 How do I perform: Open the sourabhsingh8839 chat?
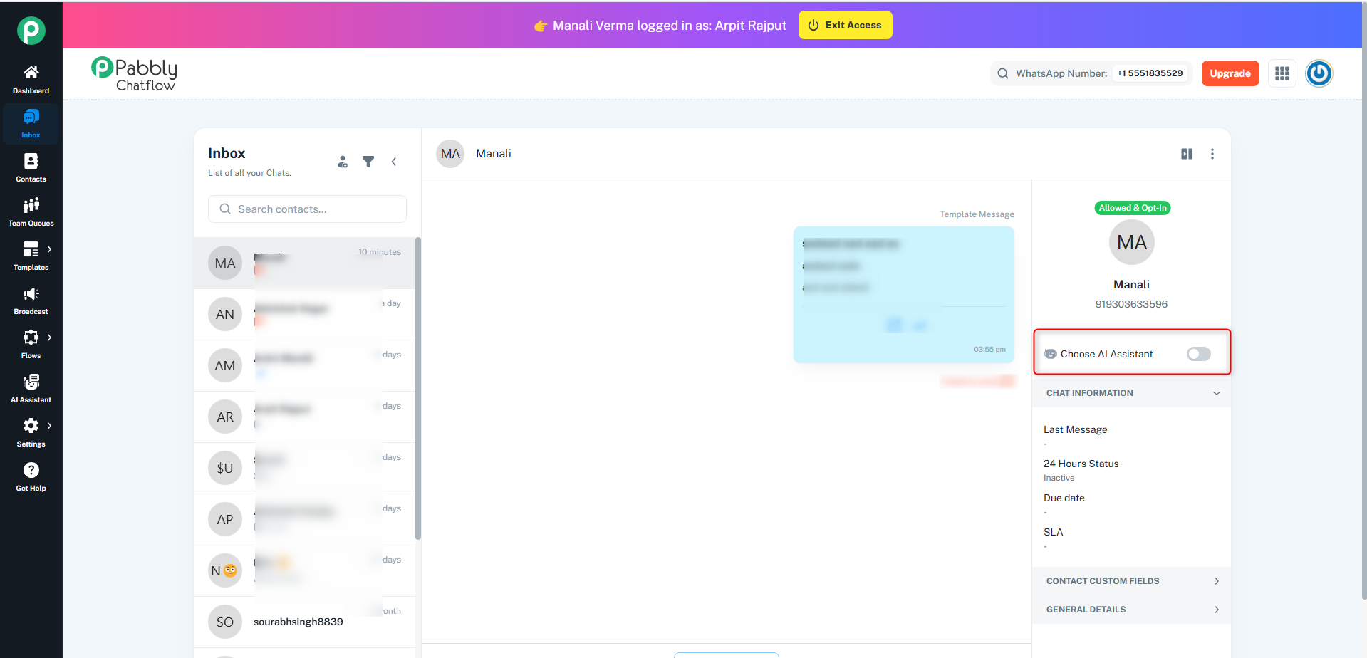(304, 622)
